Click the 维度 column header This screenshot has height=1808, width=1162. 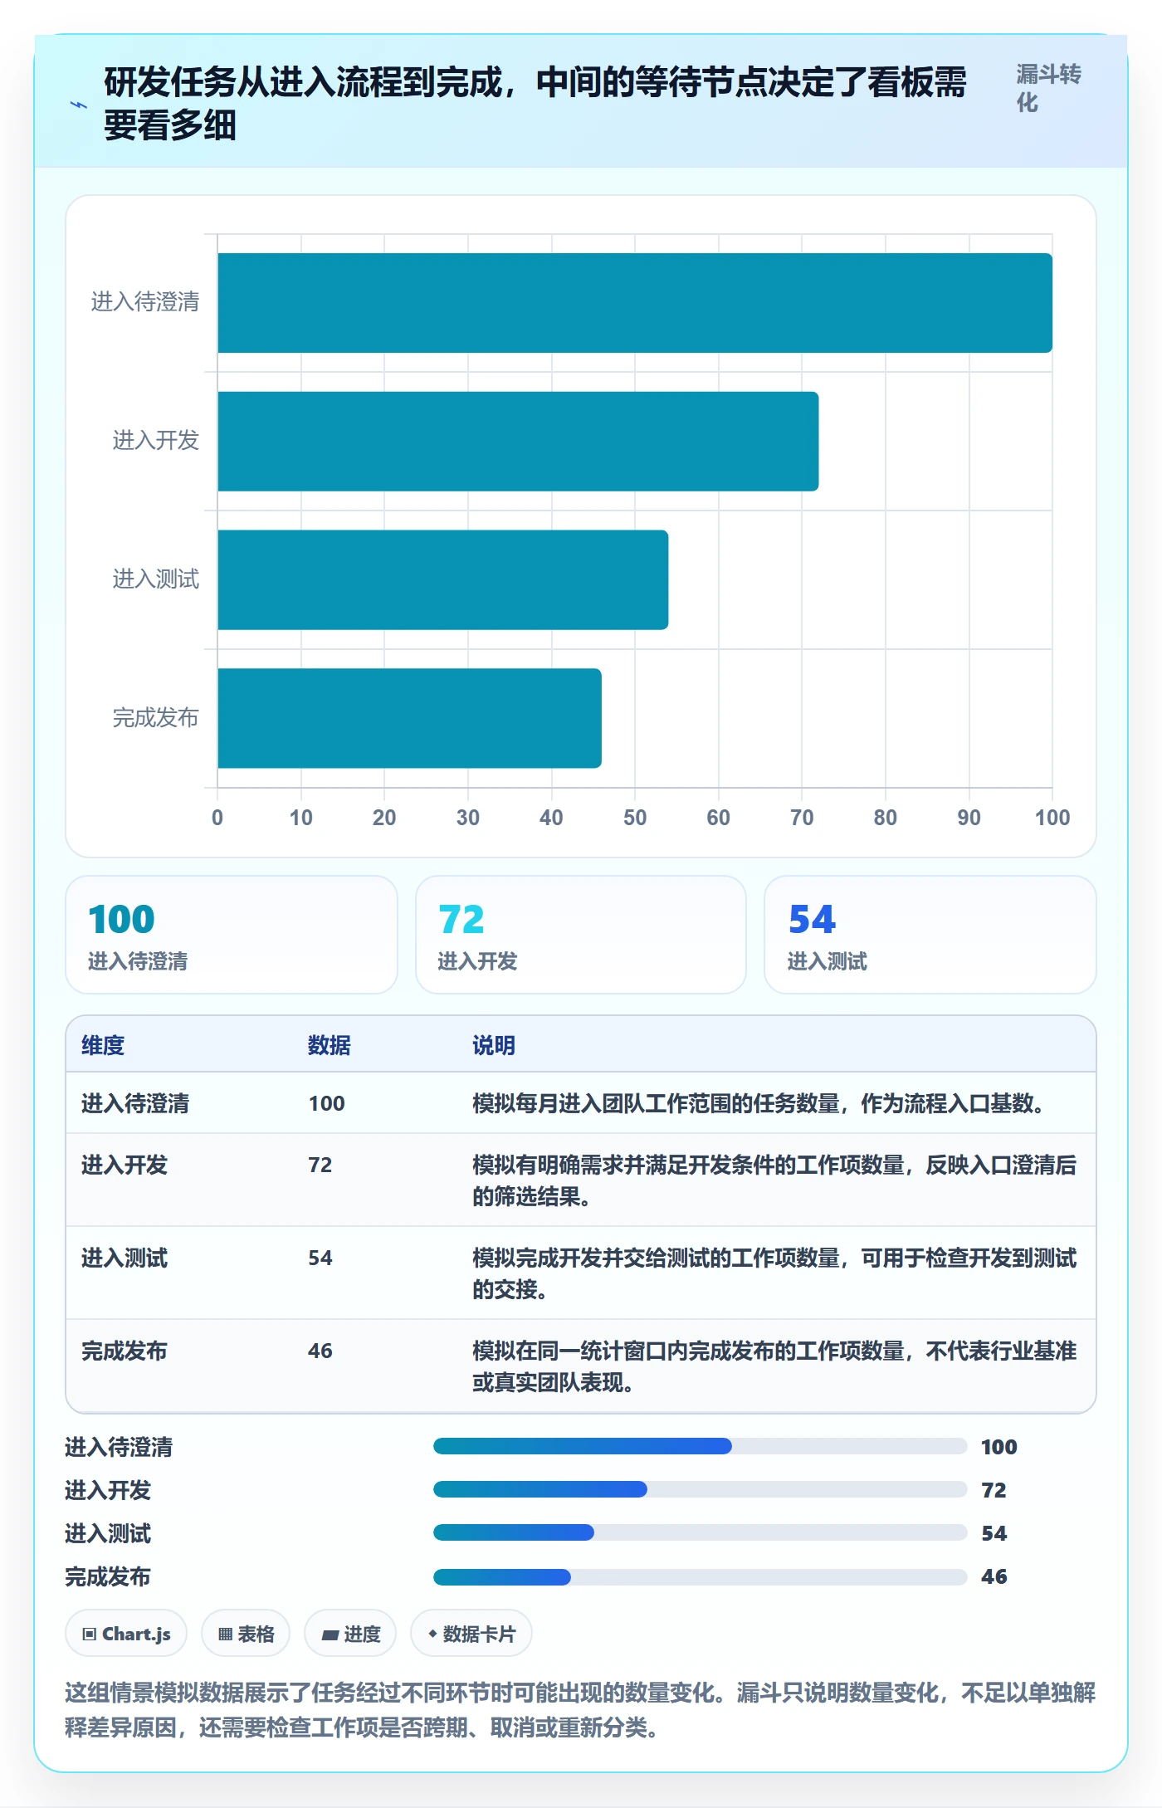tap(103, 1045)
